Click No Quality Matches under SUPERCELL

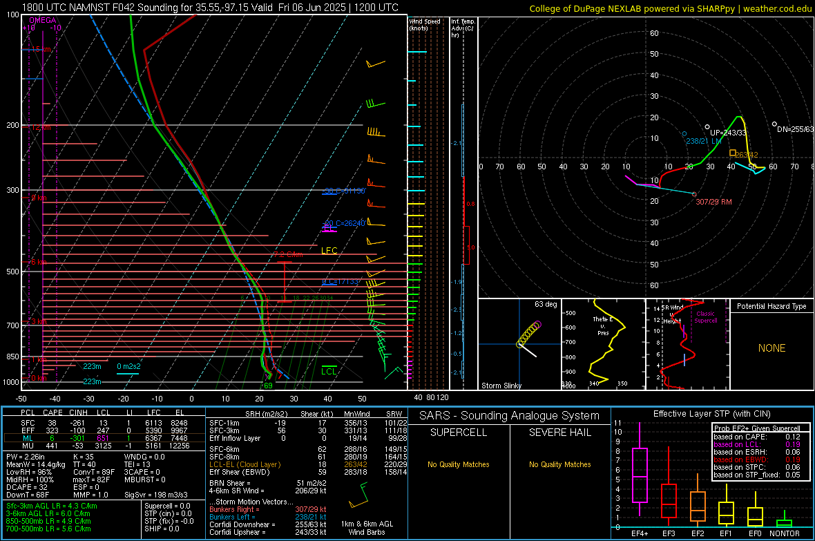(459, 464)
